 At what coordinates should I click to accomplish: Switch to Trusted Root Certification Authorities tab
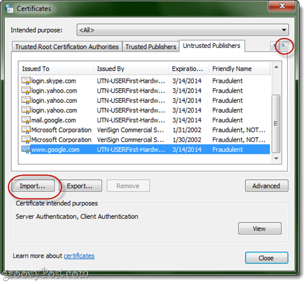[x=67, y=47]
